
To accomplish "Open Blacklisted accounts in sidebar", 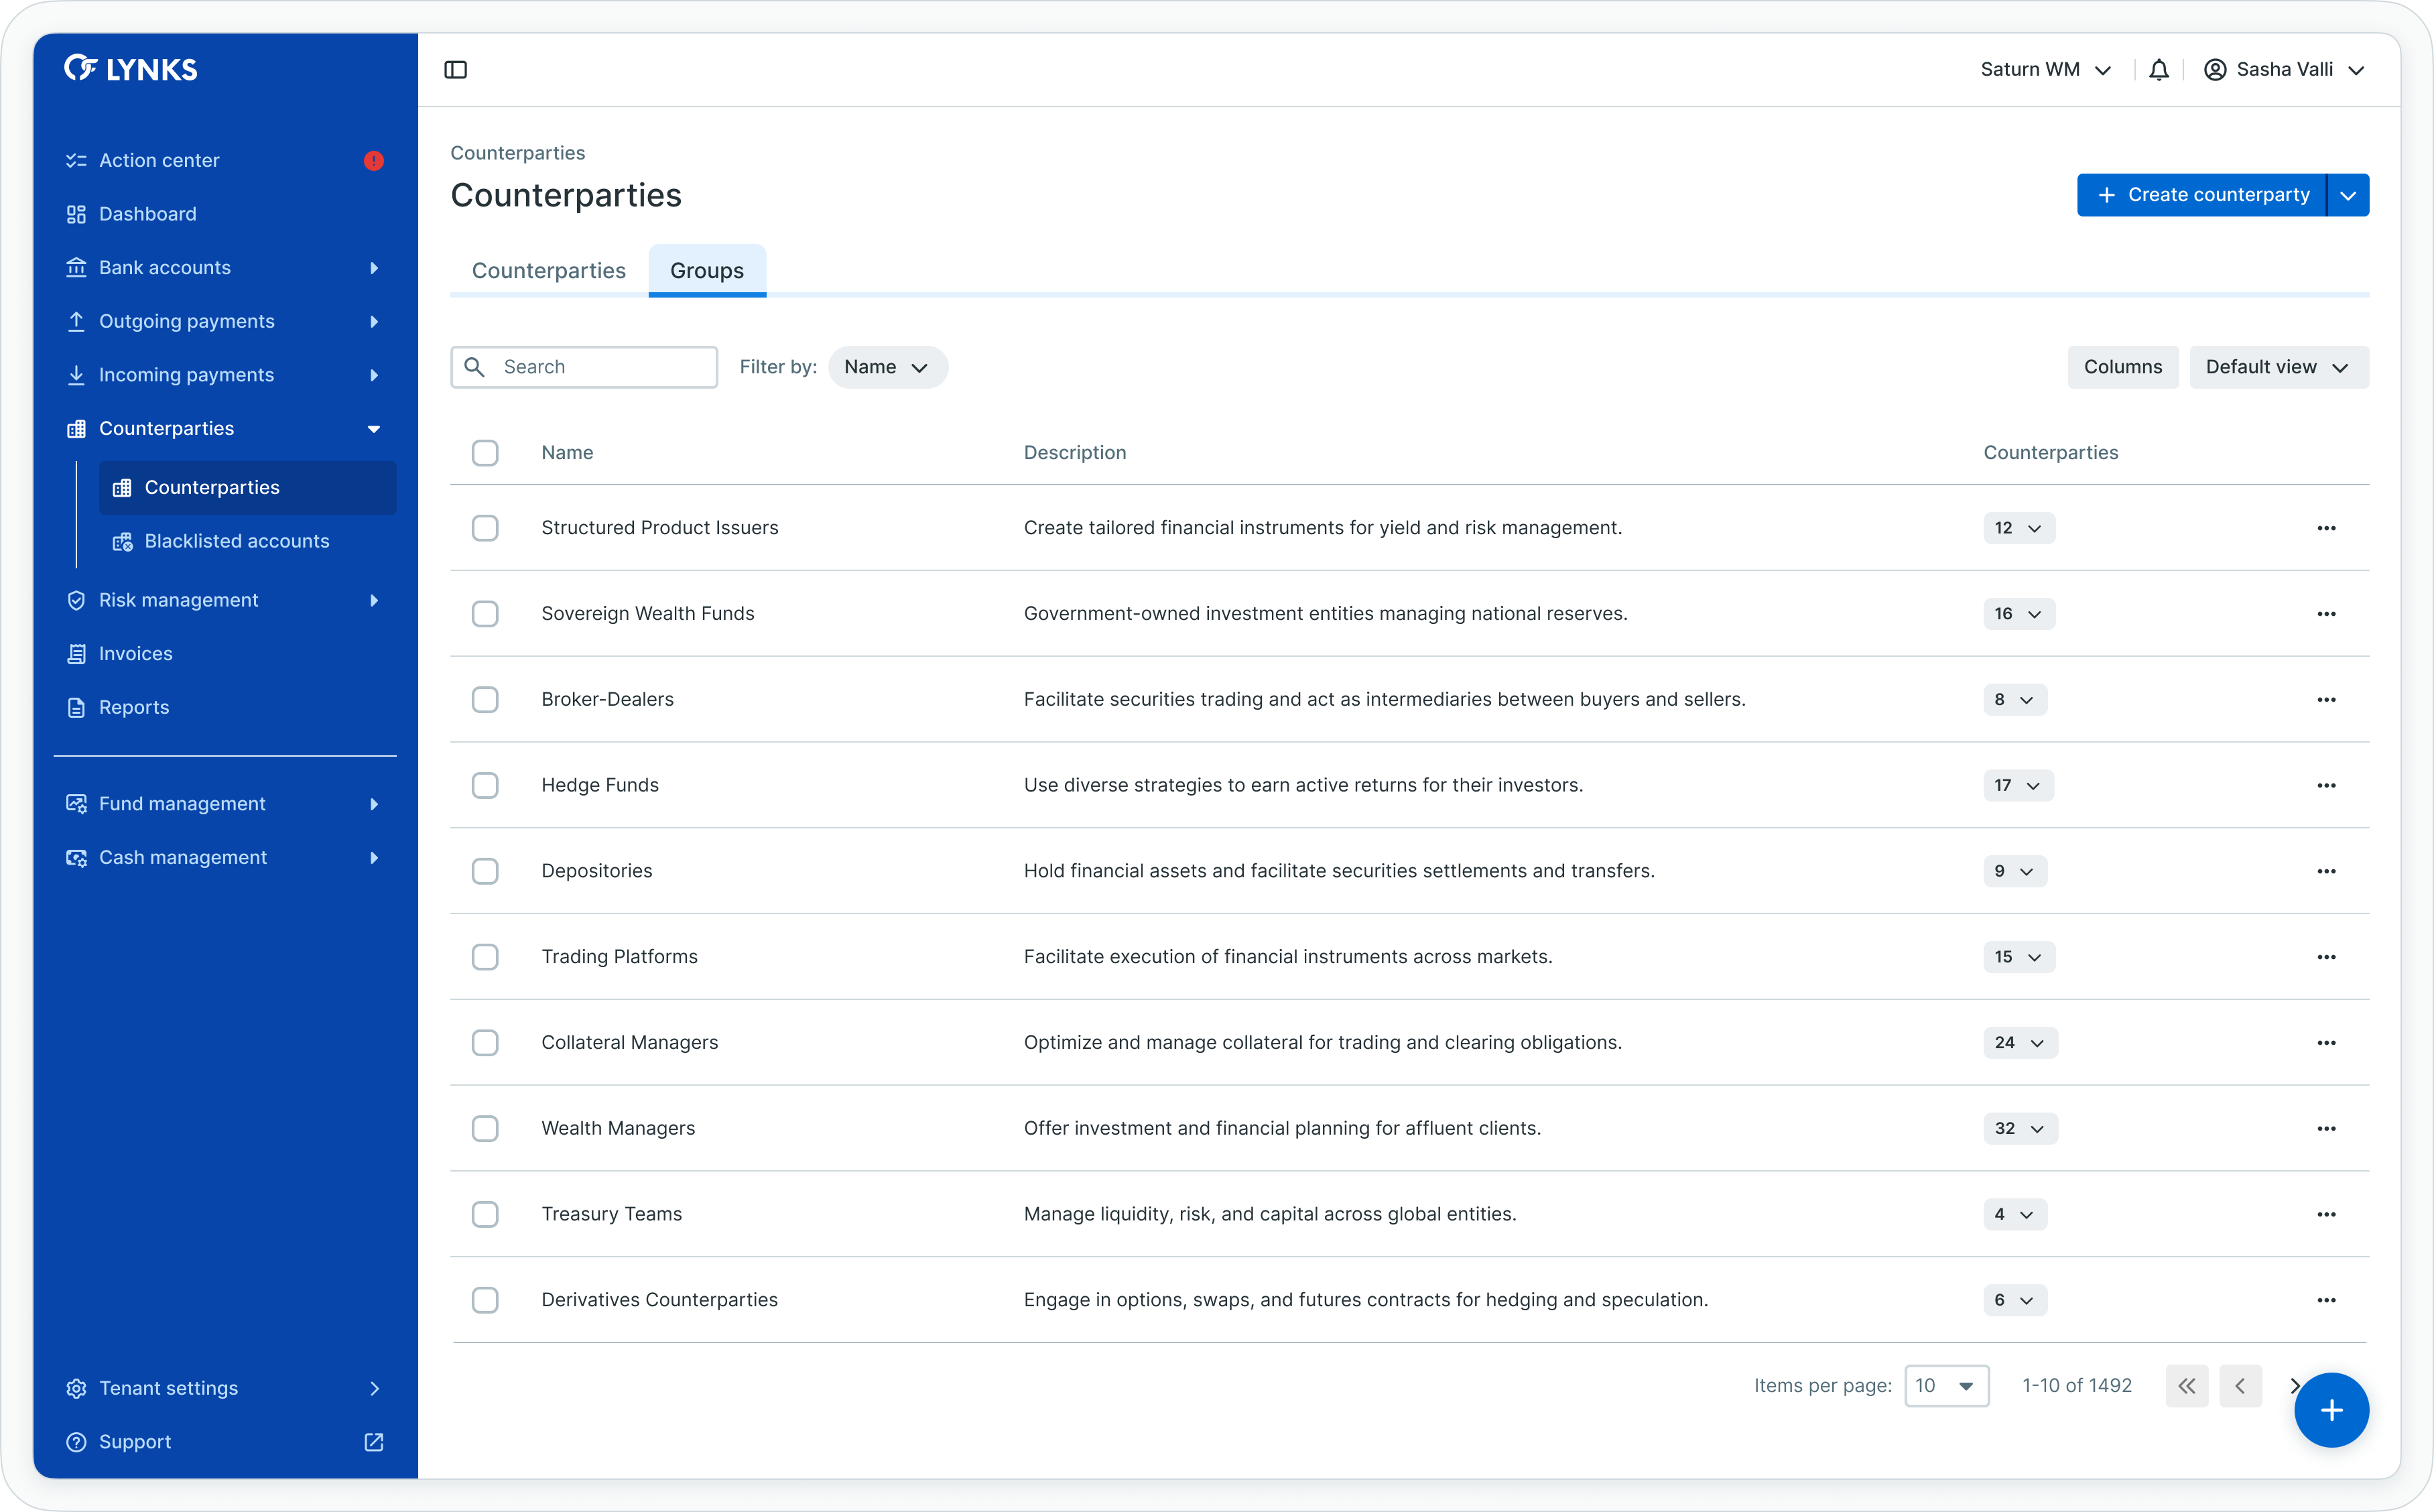I will click(x=236, y=542).
